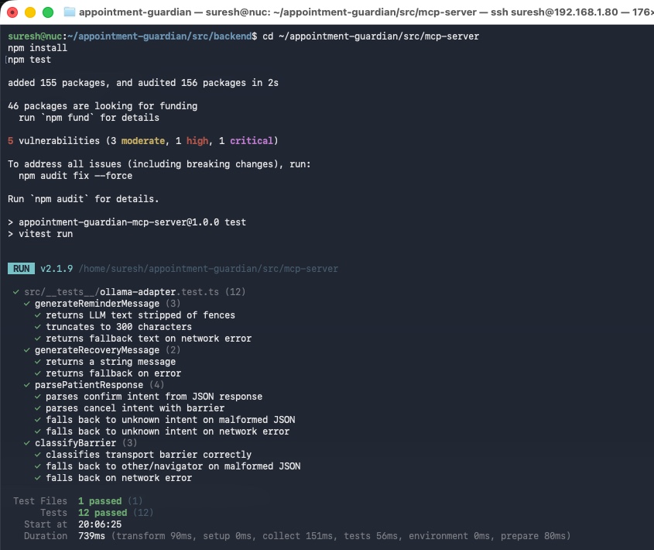The image size is (654, 550).
Task: Click 'returns a string message' test line
Action: pyautogui.click(x=111, y=362)
